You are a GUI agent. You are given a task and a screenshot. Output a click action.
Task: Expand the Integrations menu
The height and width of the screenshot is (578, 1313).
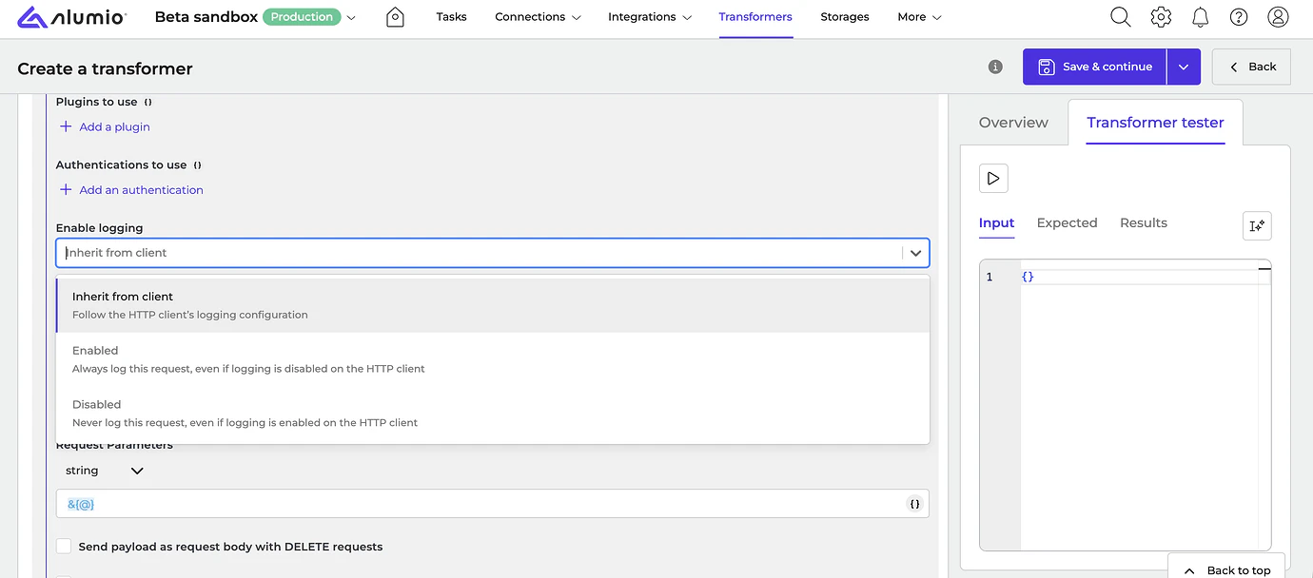point(650,17)
